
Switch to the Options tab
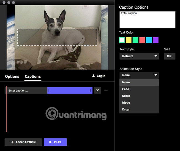tap(12, 76)
